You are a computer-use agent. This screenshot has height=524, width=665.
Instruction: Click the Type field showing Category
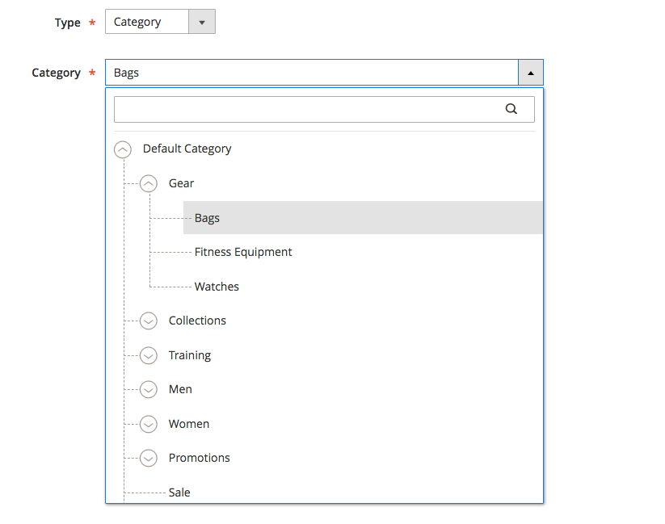(160, 22)
